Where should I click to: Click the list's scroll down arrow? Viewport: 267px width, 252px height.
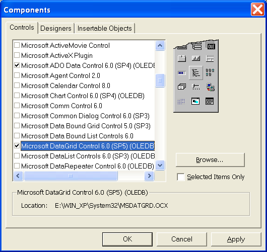click(x=160, y=165)
